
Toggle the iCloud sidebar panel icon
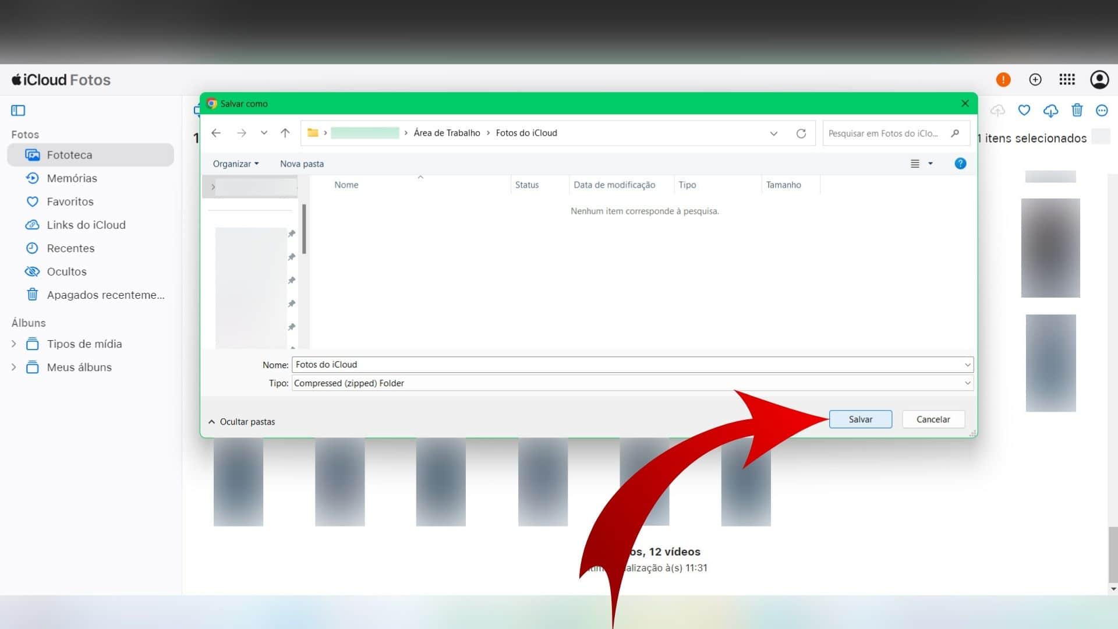[18, 110]
